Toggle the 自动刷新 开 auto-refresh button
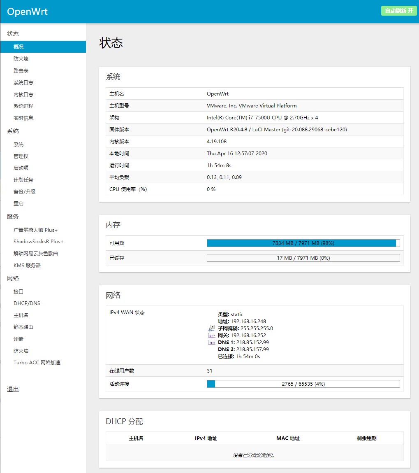Viewport: 419px width, 473px height. pyautogui.click(x=399, y=11)
